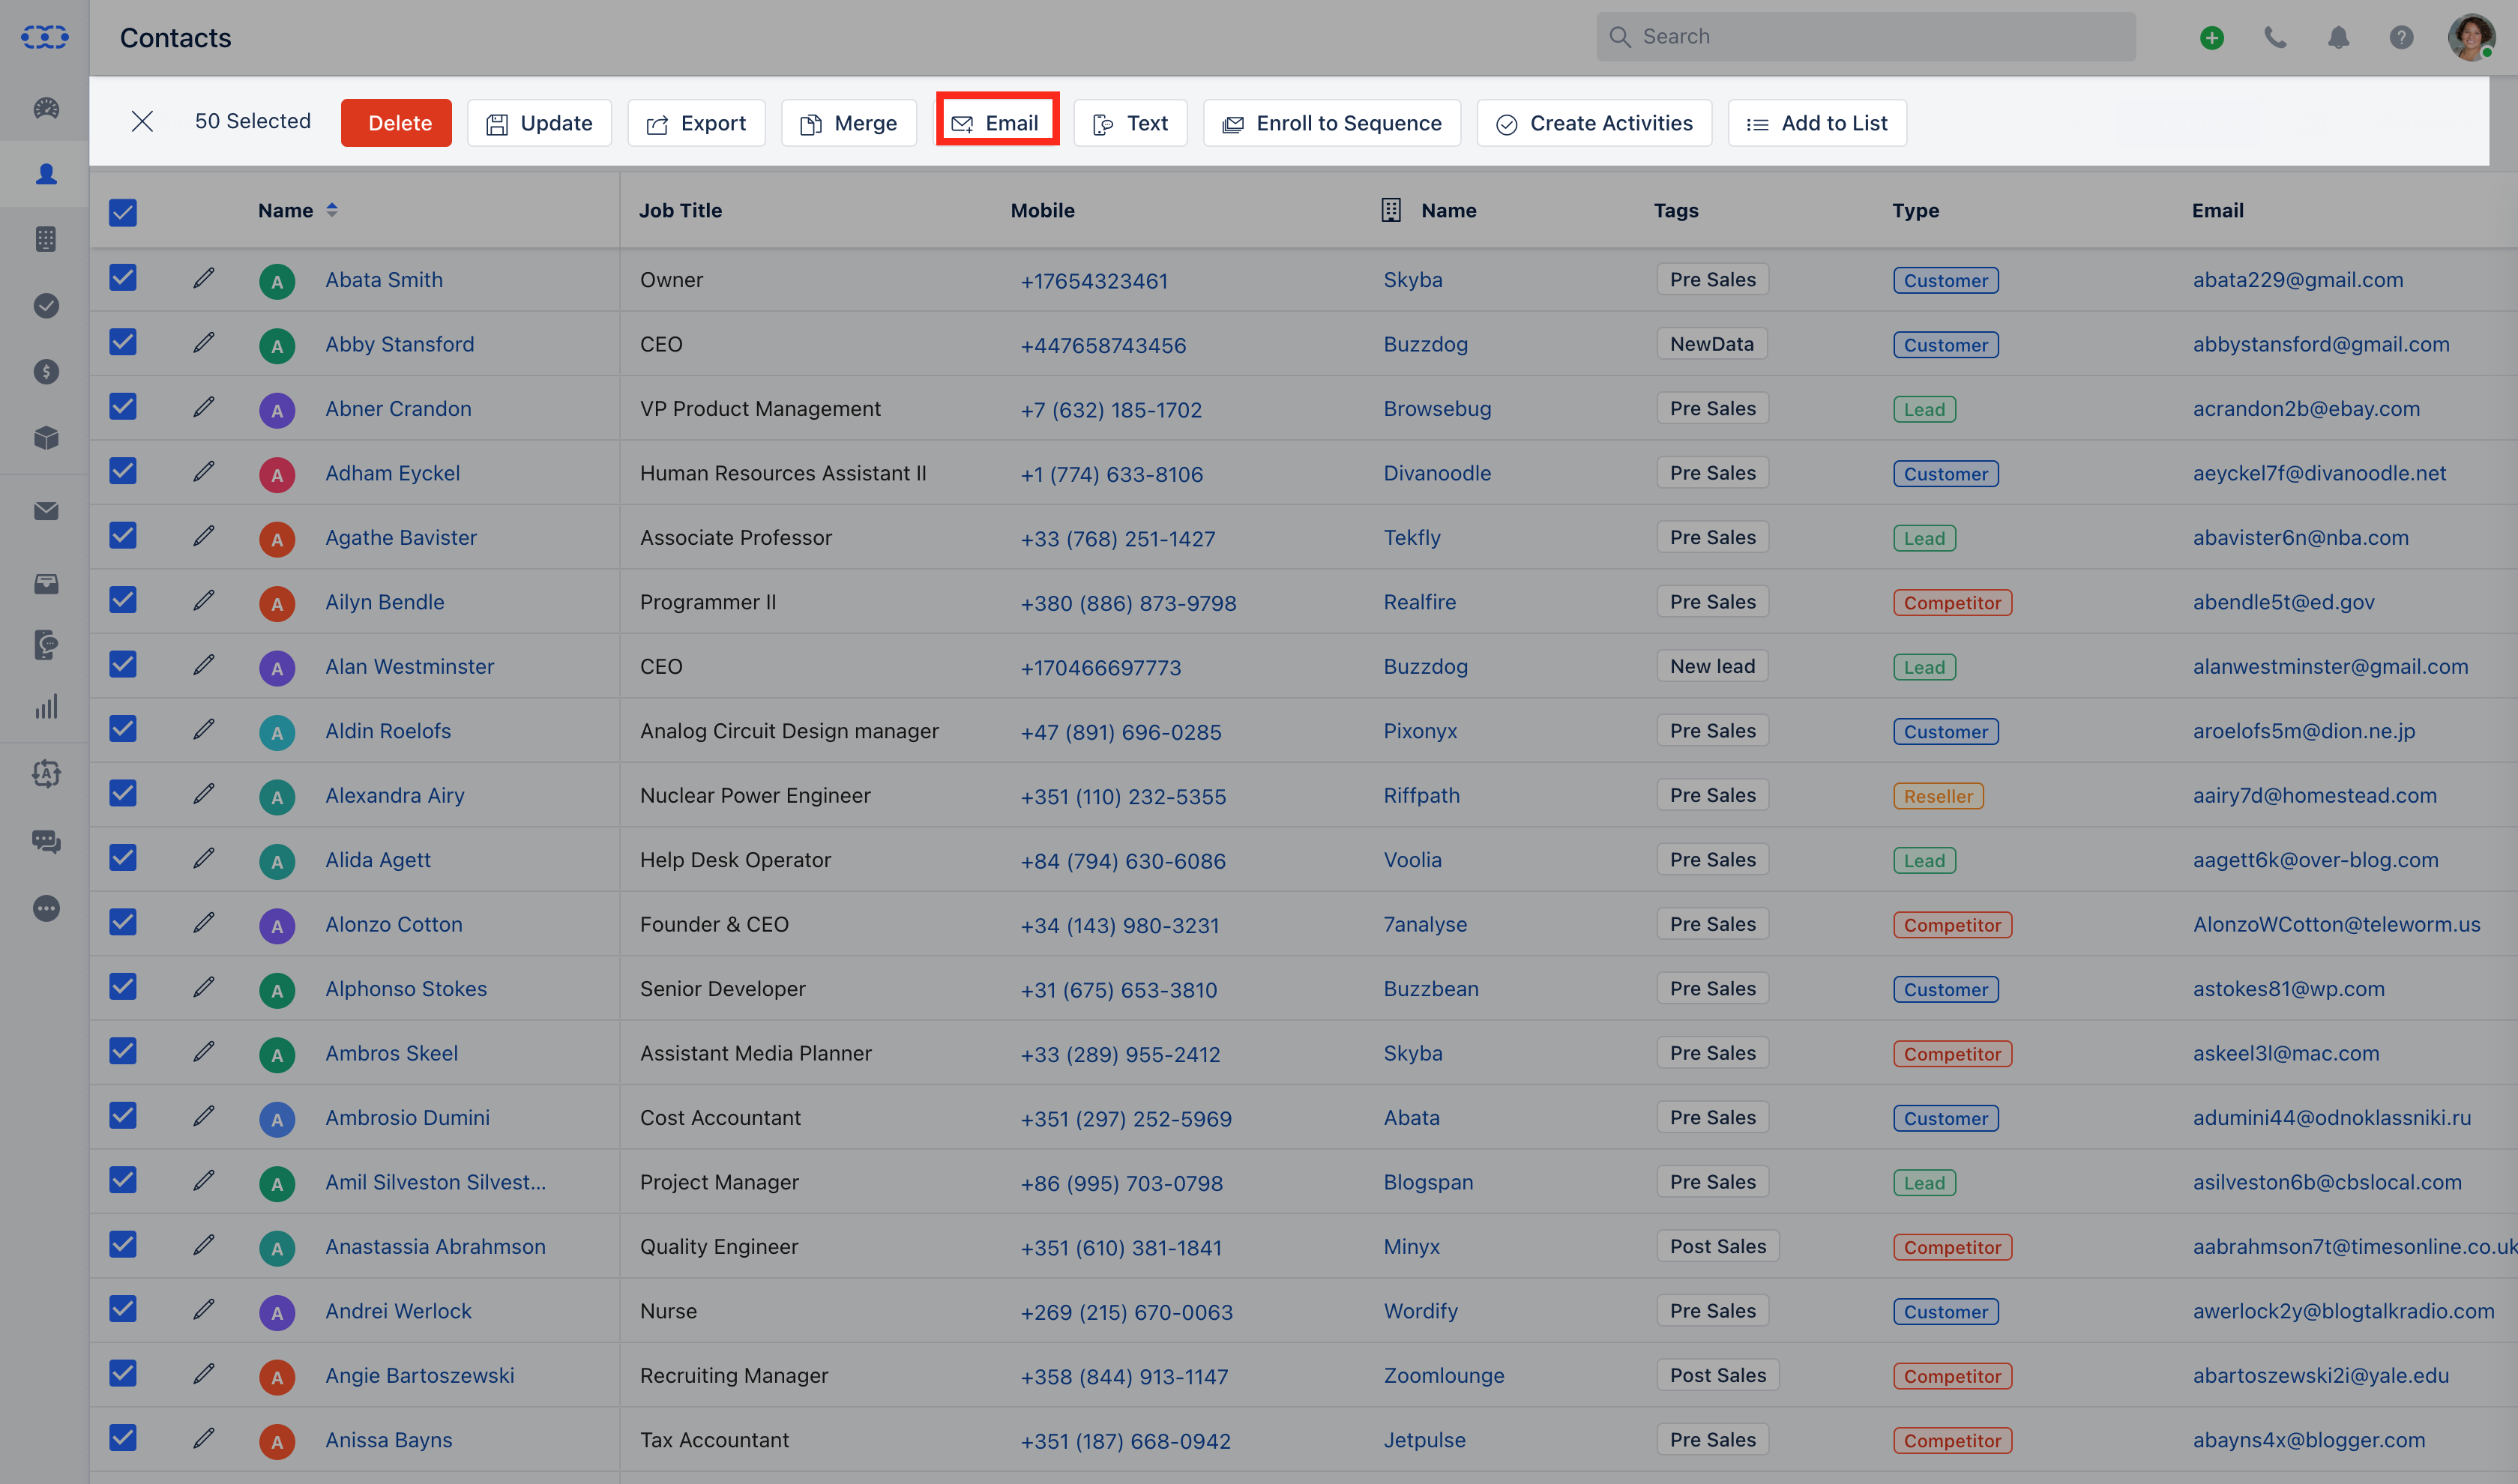This screenshot has width=2518, height=1484.
Task: Click the Merge button
Action: pos(849,123)
